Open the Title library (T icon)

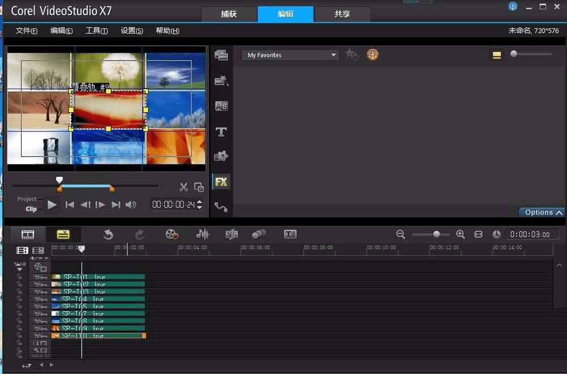coord(221,131)
